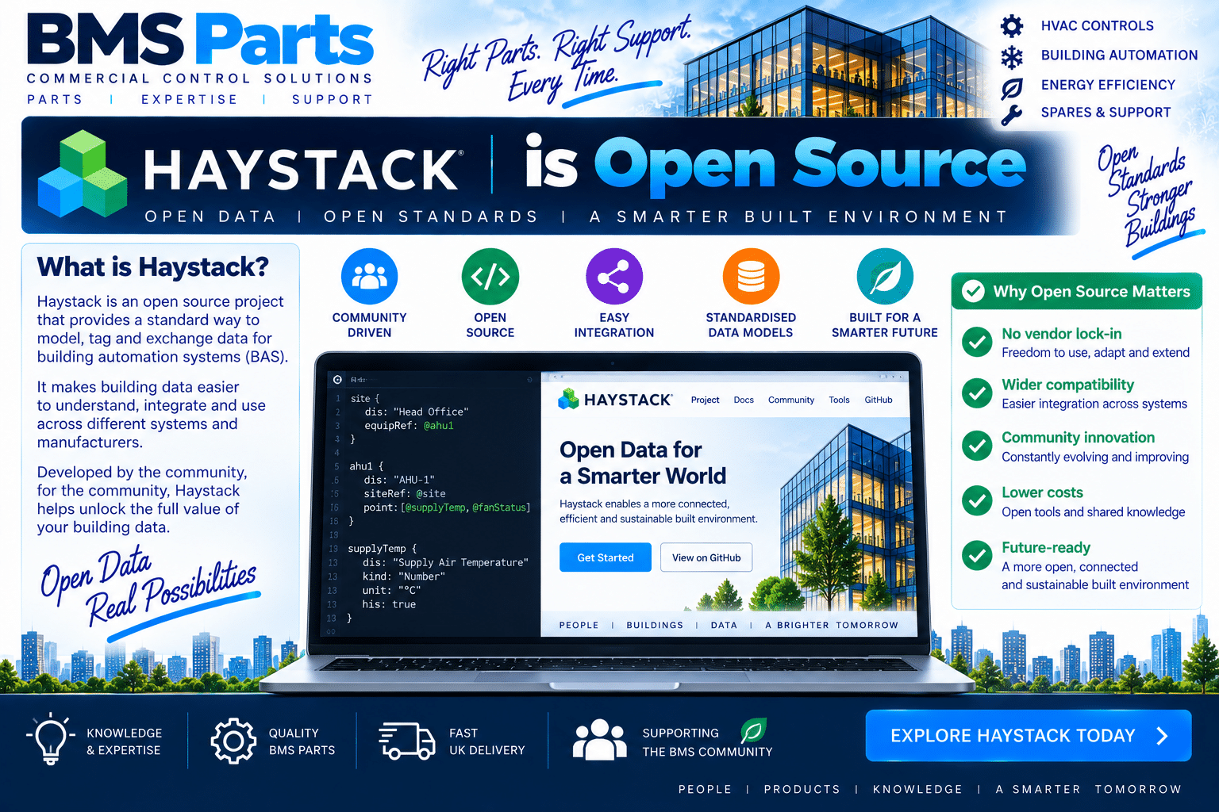Click the checkmark next to Future-ready
The image size is (1219, 812).
point(977,555)
